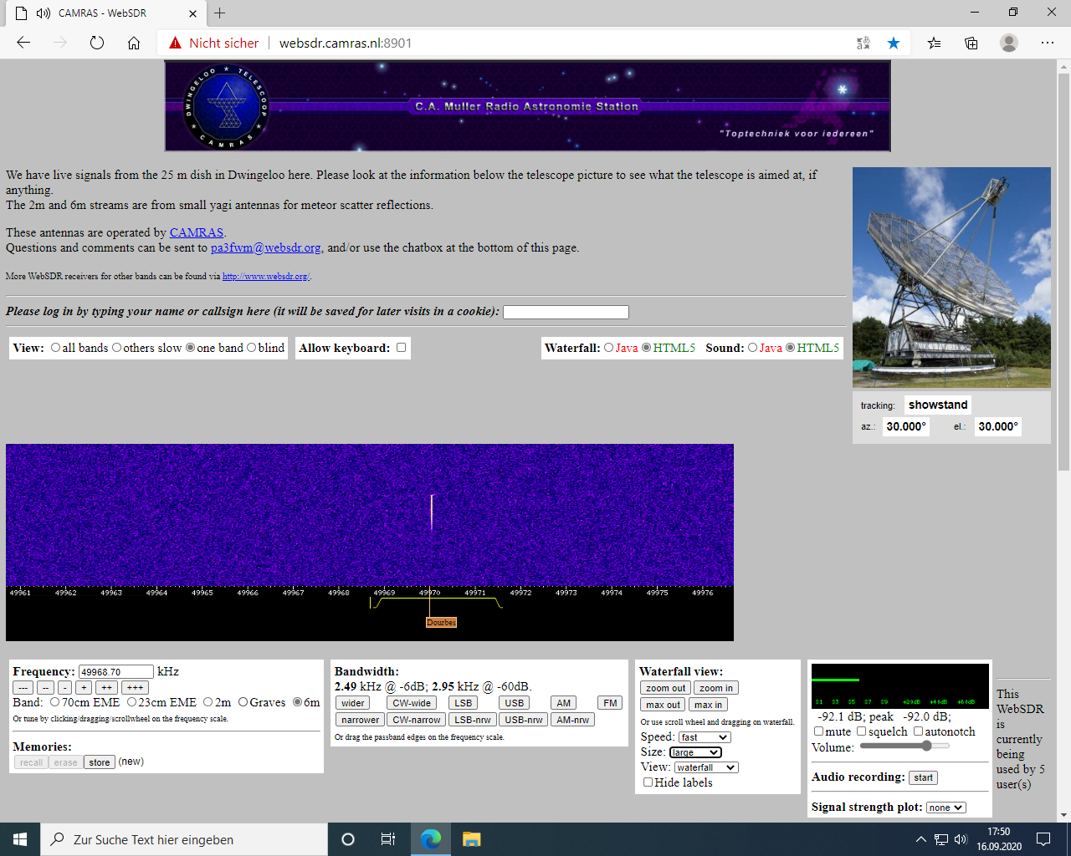The image size is (1071, 856).
Task: Enable the squelch checkbox
Action: [861, 731]
